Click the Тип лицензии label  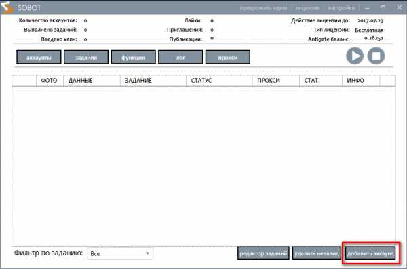point(332,30)
